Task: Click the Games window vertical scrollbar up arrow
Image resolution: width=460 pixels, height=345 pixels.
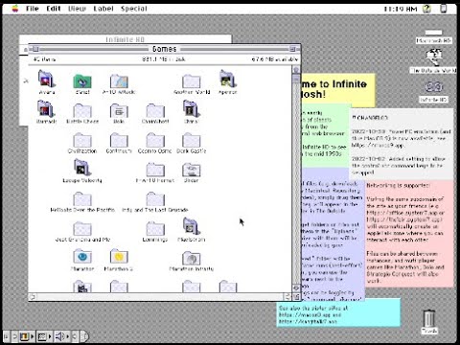Action: point(296,70)
